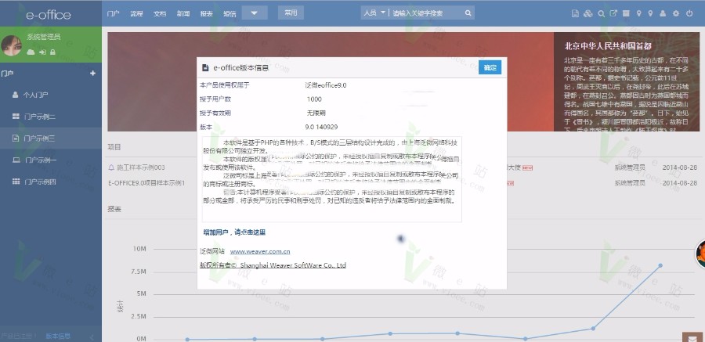705x342 pixels.
Task: Click the 项目 section heading
Action: click(x=114, y=147)
